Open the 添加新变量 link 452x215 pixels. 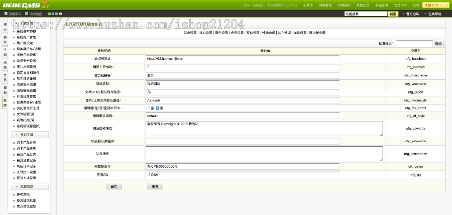(x=317, y=33)
